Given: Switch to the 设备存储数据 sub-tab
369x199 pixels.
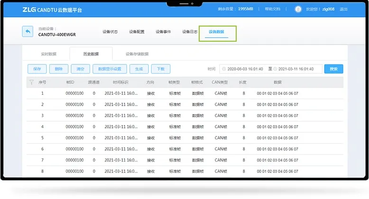Looking at the screenshot, I should pyautogui.click(x=137, y=54).
